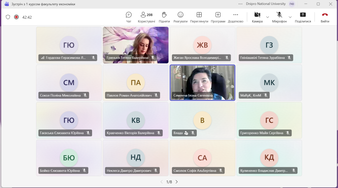
Task: Select Семенча Ілона Євгенівна video tile
Action: (x=202, y=83)
